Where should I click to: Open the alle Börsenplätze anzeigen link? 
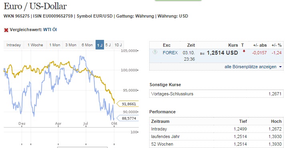(x=250, y=67)
